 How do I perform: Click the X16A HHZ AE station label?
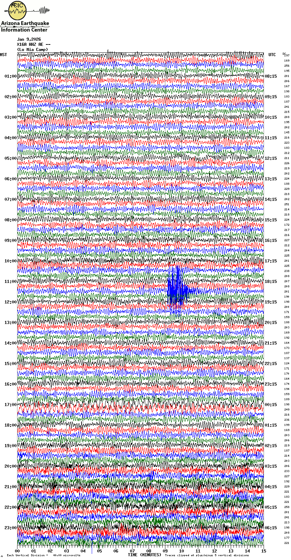point(34,44)
